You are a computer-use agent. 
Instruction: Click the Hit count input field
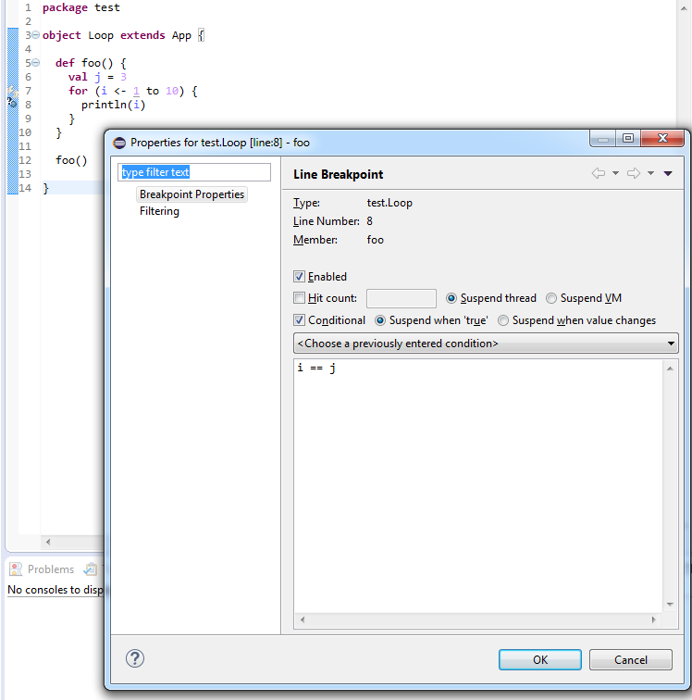coord(402,298)
